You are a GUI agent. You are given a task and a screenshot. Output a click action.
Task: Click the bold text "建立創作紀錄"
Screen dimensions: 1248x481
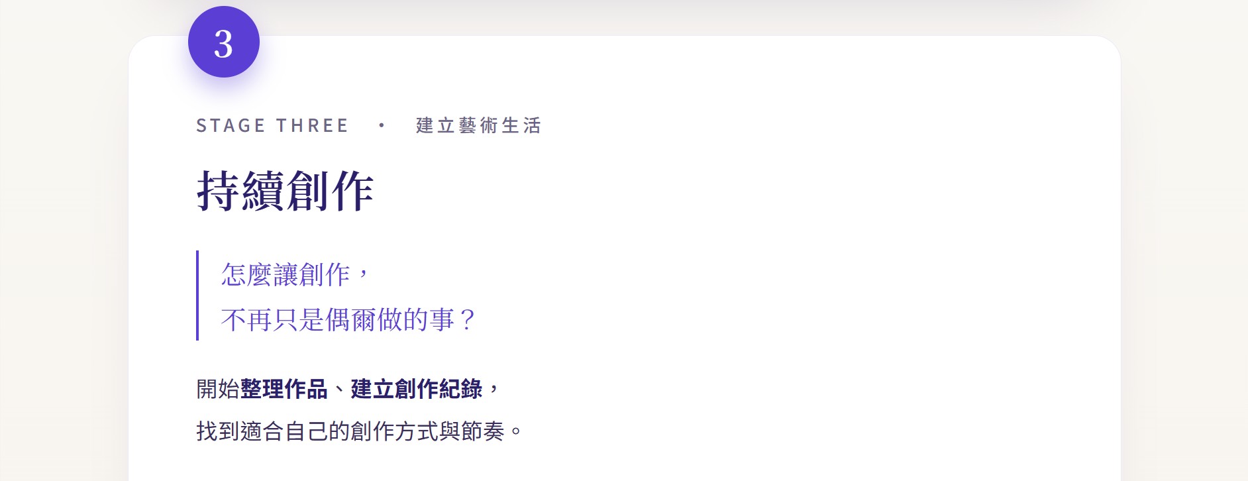(417, 389)
